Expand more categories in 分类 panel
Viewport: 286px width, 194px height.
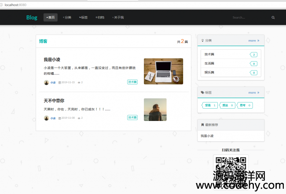253,40
